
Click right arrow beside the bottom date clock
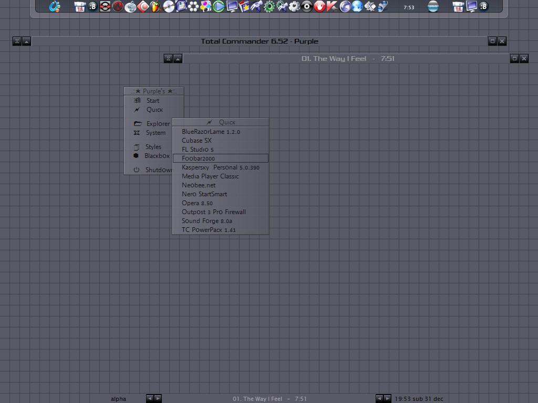pyautogui.click(x=387, y=399)
